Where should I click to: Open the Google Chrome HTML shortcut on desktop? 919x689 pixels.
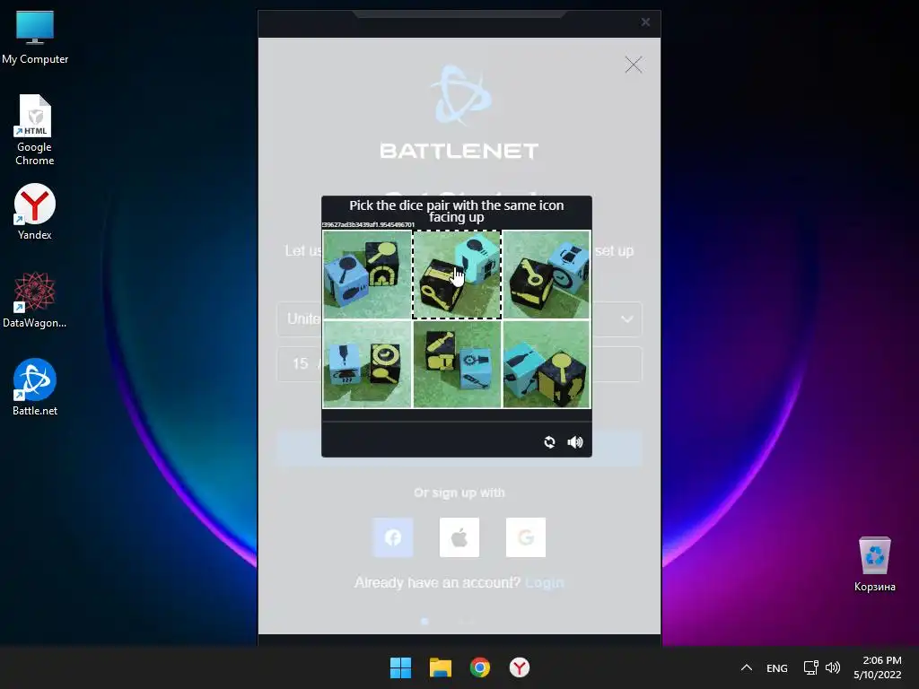coord(35,130)
